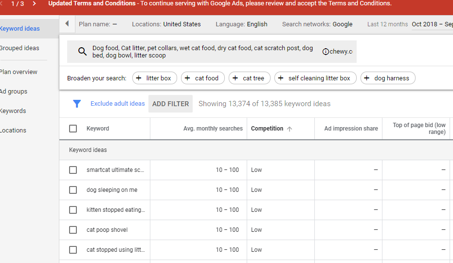Collapse the side panel with left arrow
453x263 pixels.
pyautogui.click(x=67, y=23)
